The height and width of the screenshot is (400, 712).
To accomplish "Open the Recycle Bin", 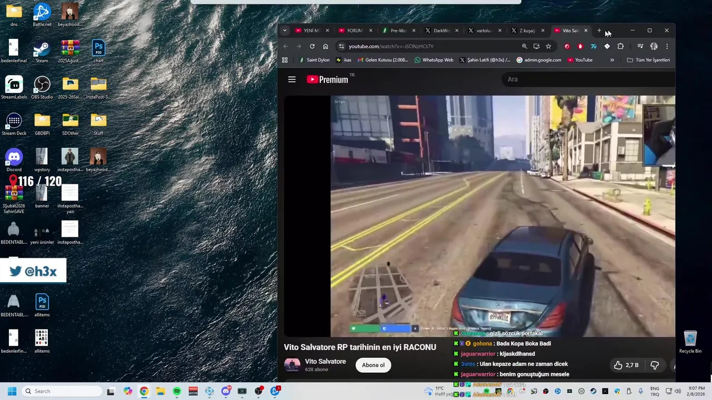I will point(690,342).
